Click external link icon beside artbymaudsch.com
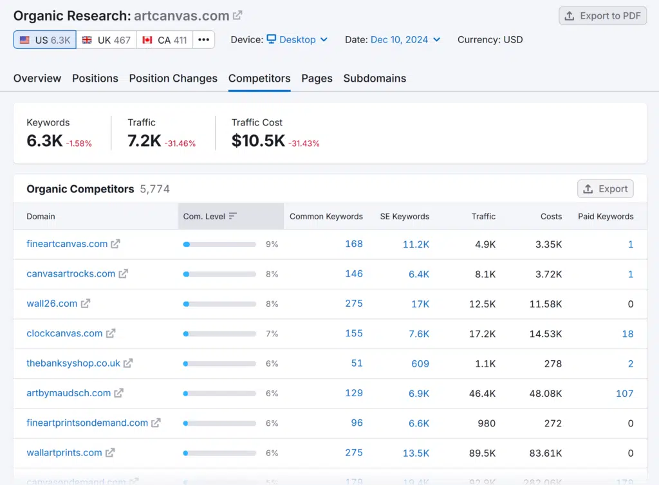Screen dimensions: 659x485 point(118,393)
